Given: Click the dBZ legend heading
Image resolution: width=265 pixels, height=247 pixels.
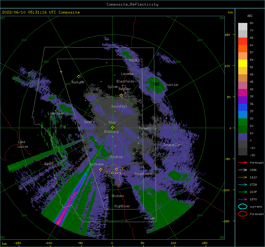Looking at the screenshot, I should pos(250,16).
